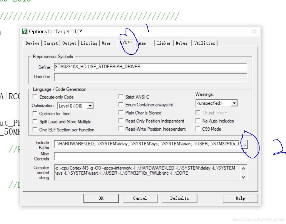
Task: Click the Define input field
Action: (x=150, y=67)
